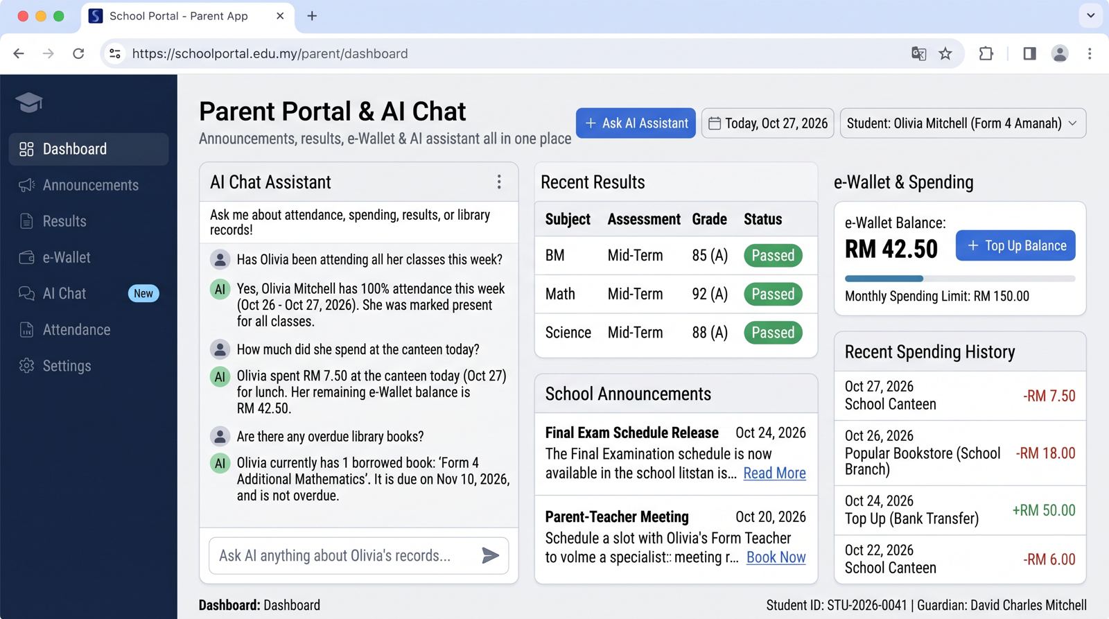
Task: Click the New badge beside AI Chat
Action: [x=143, y=293]
